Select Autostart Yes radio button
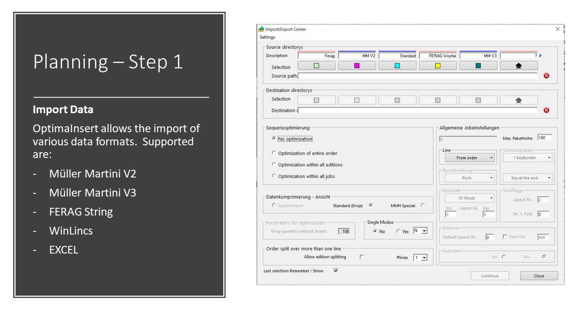The height and width of the screenshot is (326, 581). [504, 256]
